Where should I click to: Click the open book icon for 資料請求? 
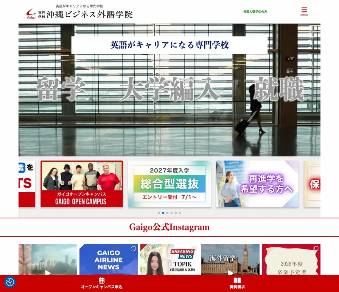237,280
